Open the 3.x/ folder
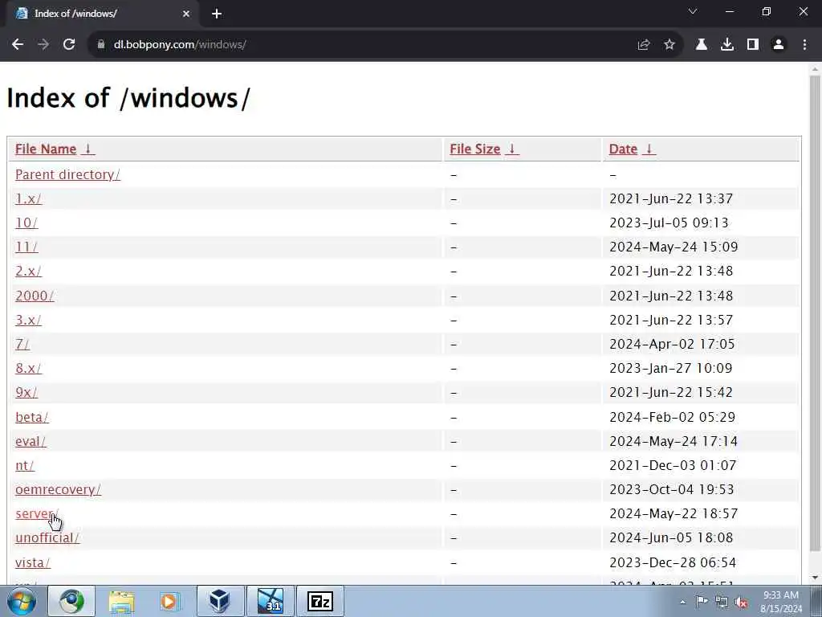This screenshot has width=822, height=617. pos(28,320)
